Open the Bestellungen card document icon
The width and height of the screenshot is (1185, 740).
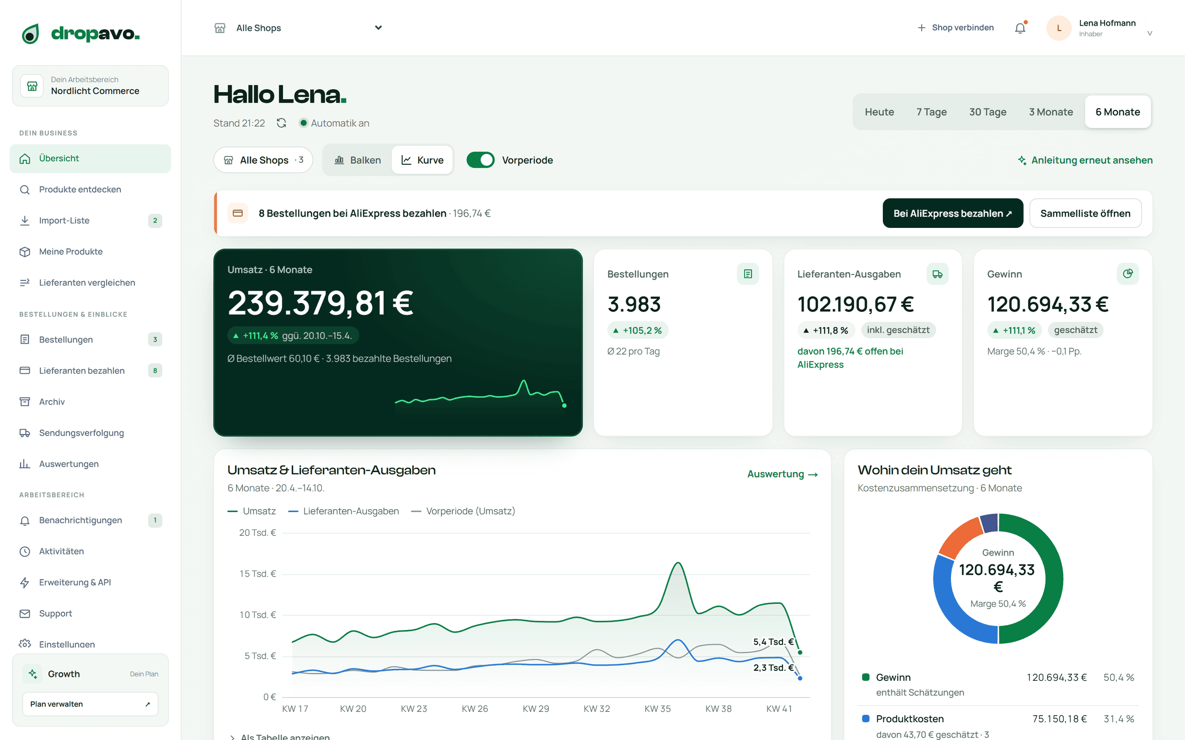[x=748, y=274]
